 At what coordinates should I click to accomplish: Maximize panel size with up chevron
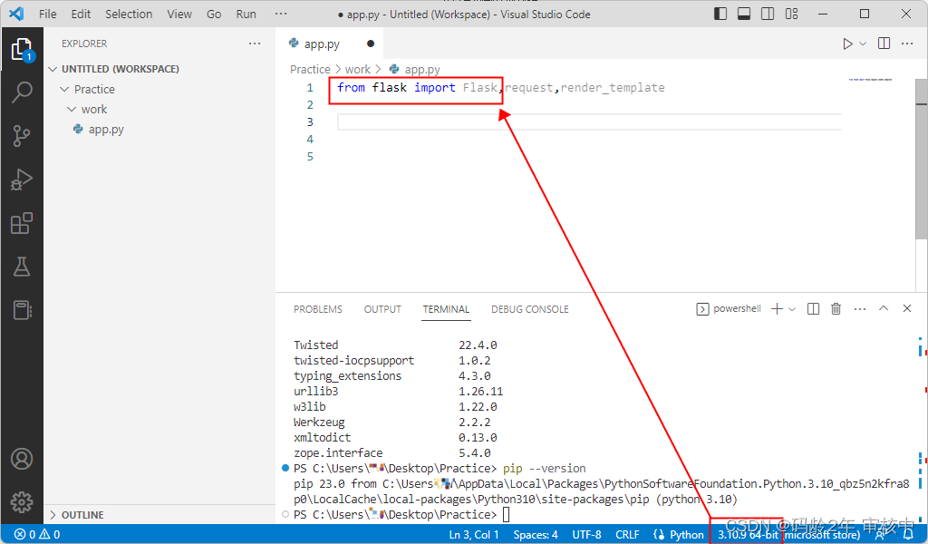[x=884, y=308]
